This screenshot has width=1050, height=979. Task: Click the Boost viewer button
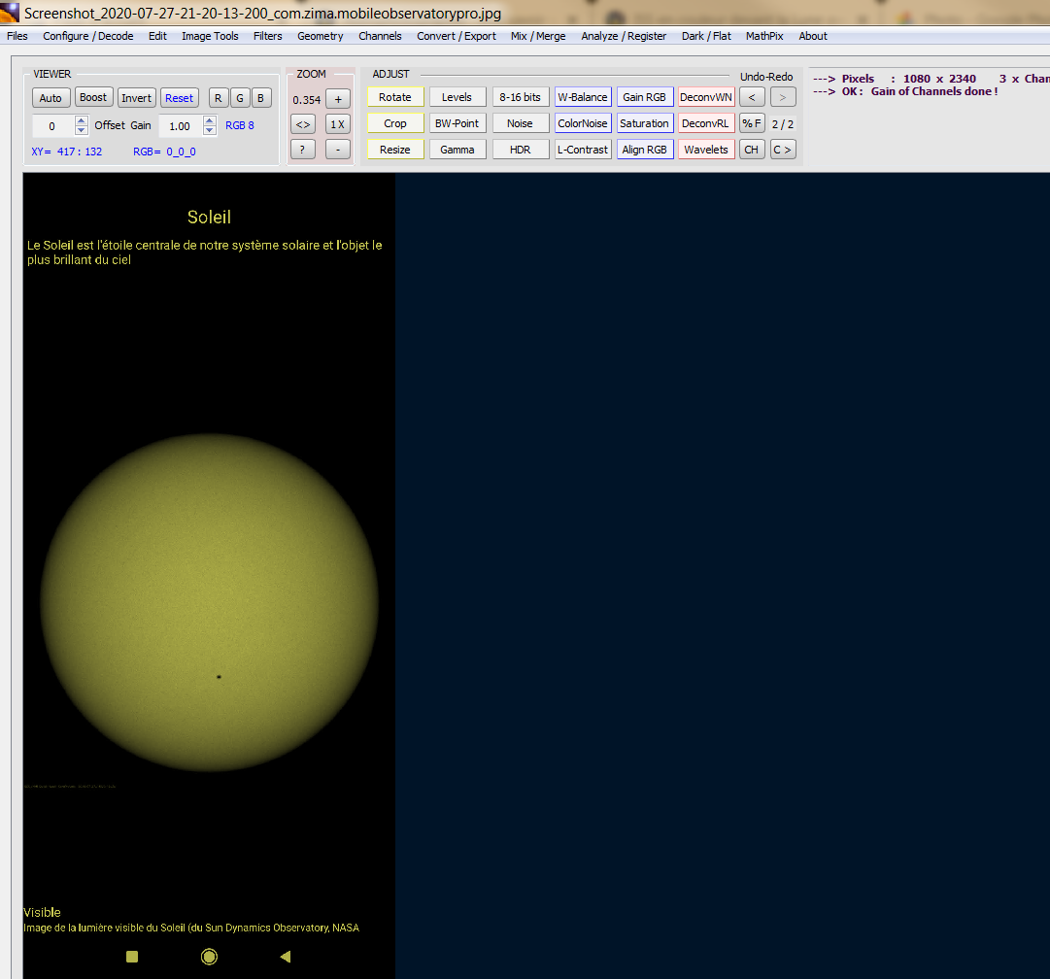(x=94, y=98)
